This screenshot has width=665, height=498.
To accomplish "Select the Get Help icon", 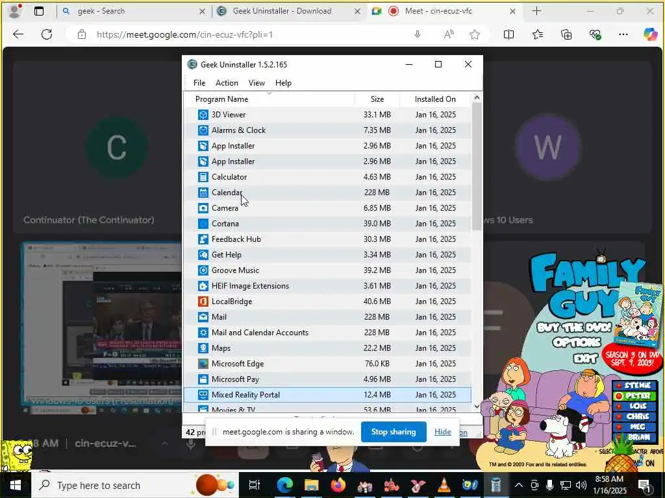I will coord(203,255).
